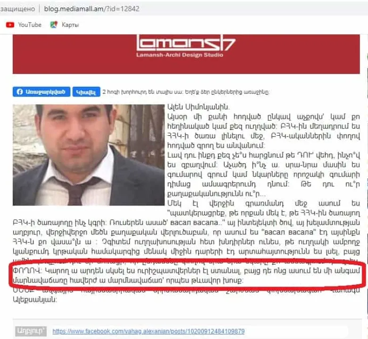This screenshot has width=368, height=339.
Task: Click the Ալեն Սիմոնյանին article heading text
Action: click(198, 107)
